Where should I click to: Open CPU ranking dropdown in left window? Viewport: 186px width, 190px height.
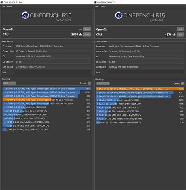pos(9,83)
